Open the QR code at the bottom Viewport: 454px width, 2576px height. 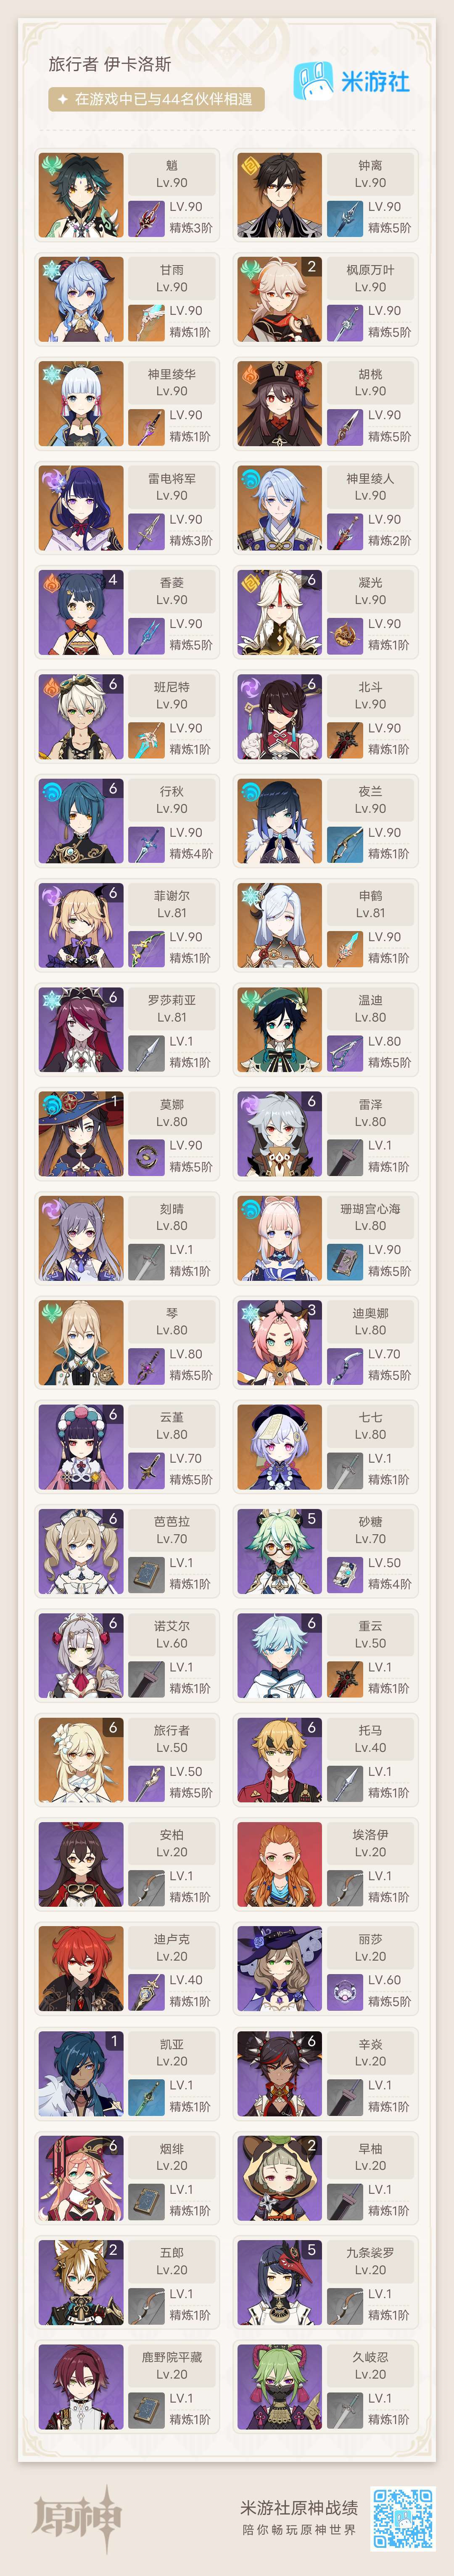(403, 2518)
